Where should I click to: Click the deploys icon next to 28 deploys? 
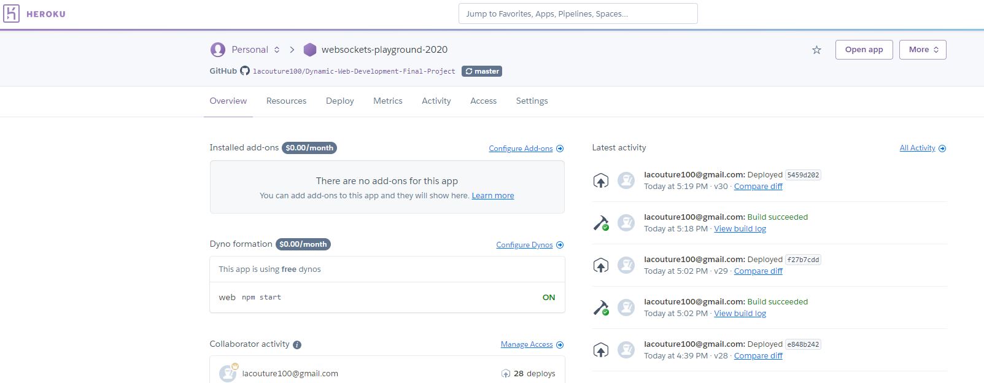point(506,373)
